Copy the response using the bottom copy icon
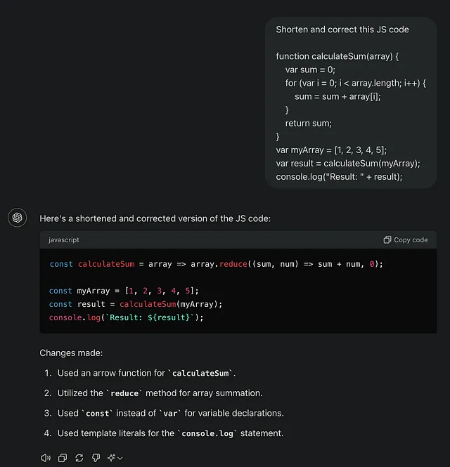This screenshot has width=450, height=467. [x=63, y=458]
